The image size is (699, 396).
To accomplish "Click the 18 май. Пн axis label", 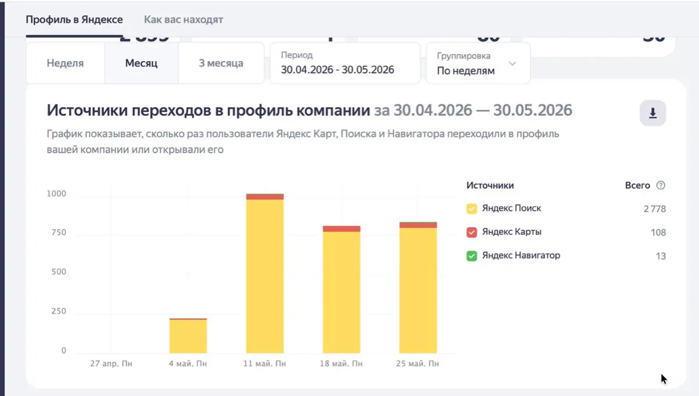I will pyautogui.click(x=341, y=363).
